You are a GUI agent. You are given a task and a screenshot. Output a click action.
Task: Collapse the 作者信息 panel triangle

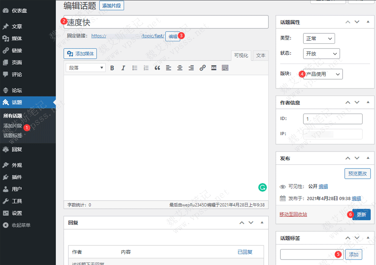click(368, 102)
